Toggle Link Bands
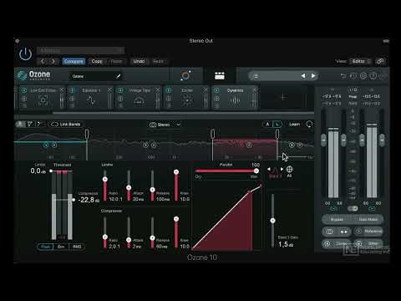 [x=65, y=125]
